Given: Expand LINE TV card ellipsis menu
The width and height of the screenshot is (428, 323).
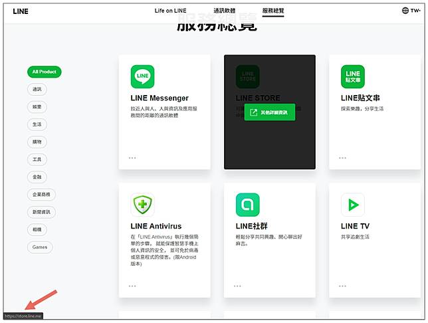Looking at the screenshot, I should [342, 286].
